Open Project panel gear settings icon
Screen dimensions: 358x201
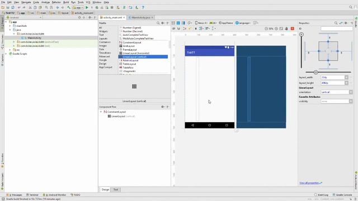point(89,17)
